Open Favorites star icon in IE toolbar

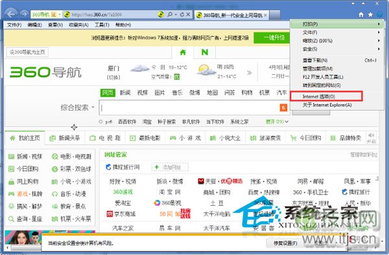[370, 15]
